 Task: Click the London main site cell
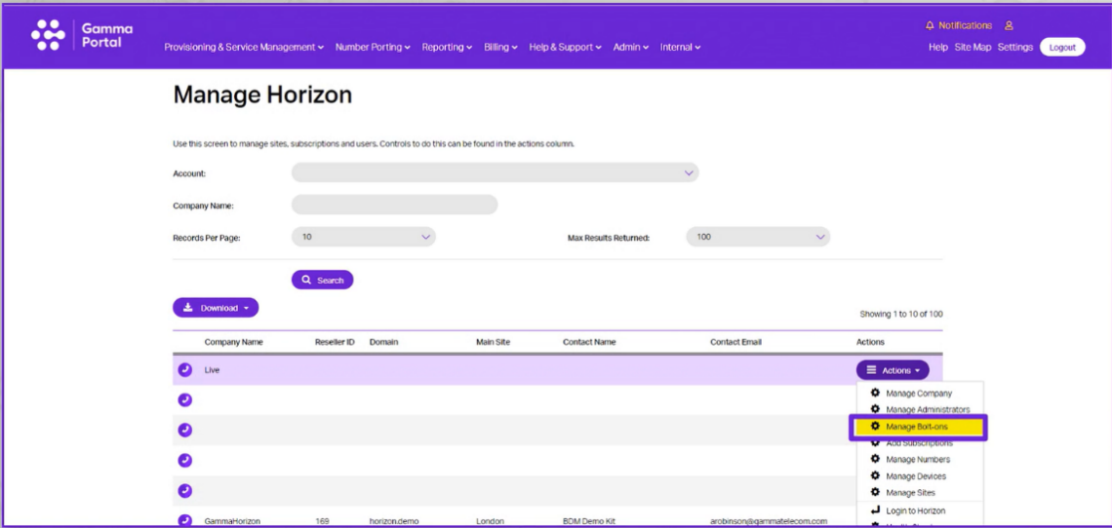[490, 521]
